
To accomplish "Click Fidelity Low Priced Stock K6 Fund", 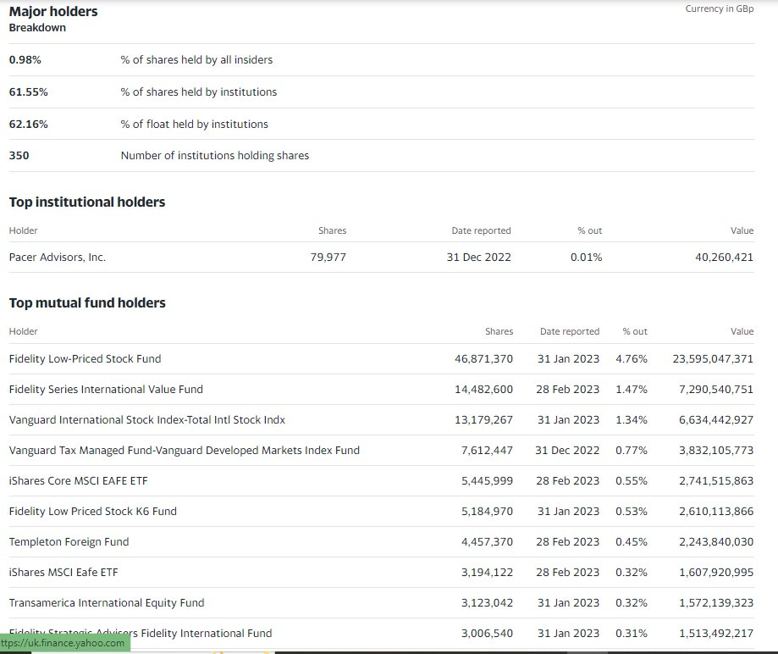I will (93, 512).
